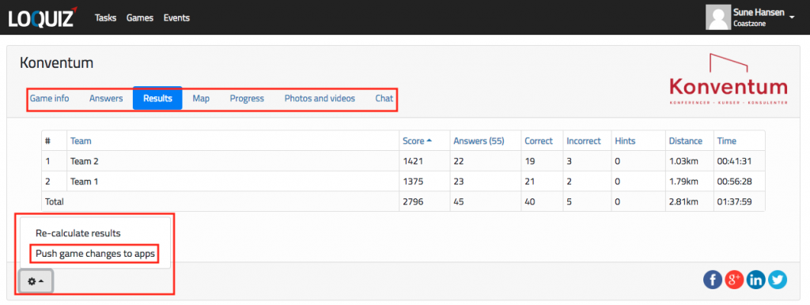This screenshot has height=305, width=810.
Task: Sort table by Answers (55) header
Action: point(479,141)
